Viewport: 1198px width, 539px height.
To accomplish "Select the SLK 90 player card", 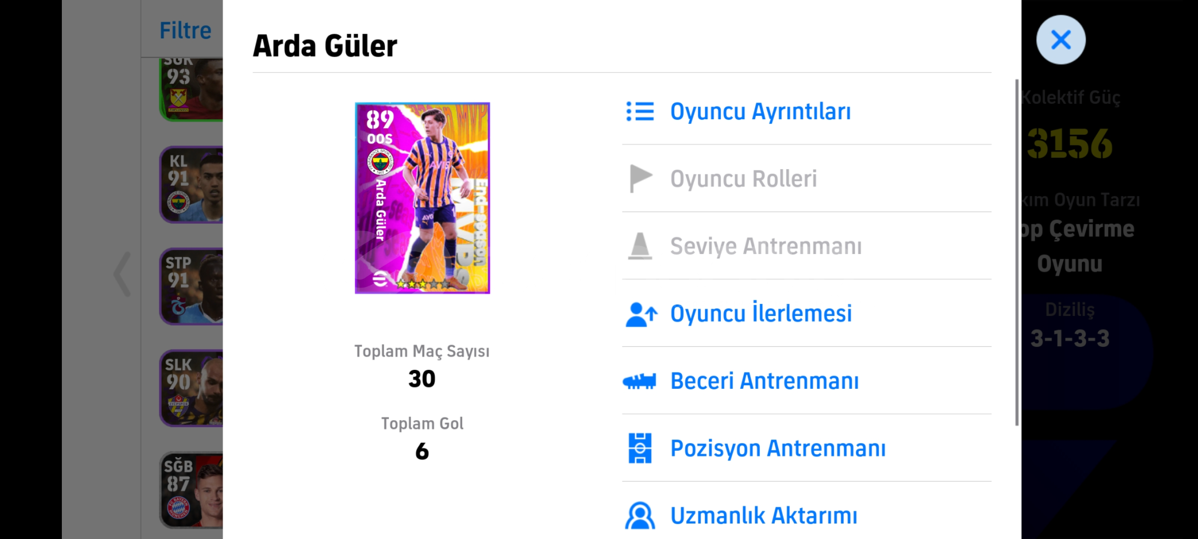I will point(191,388).
